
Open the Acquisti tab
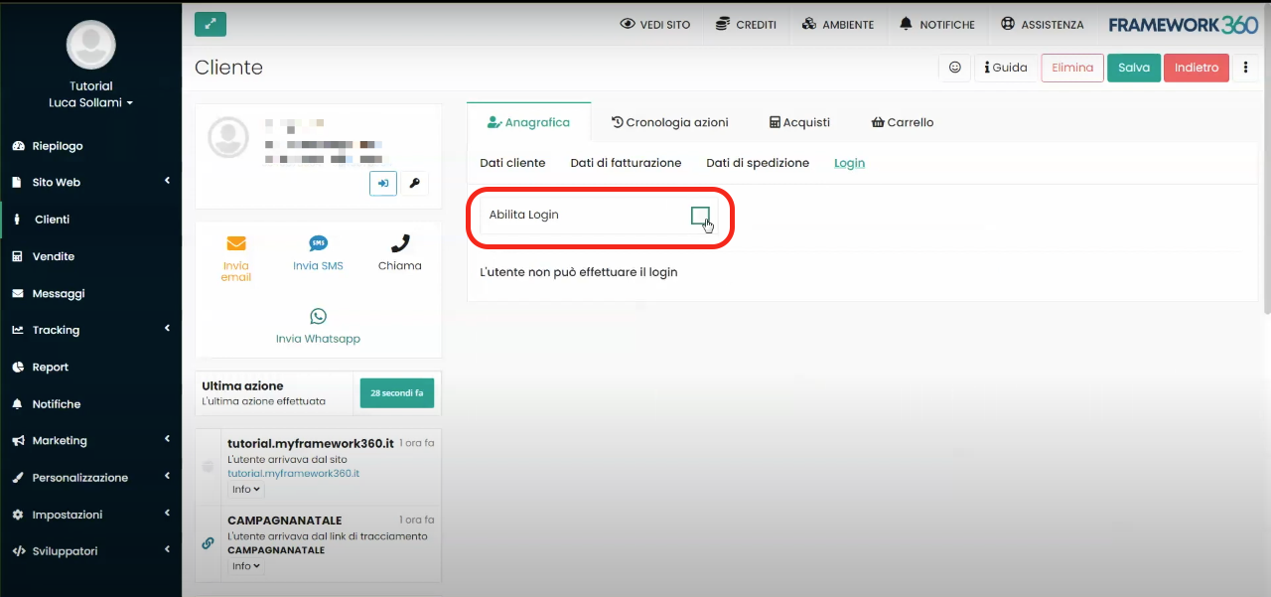coord(799,122)
